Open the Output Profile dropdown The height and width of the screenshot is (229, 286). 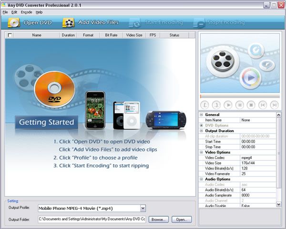tap(143, 208)
